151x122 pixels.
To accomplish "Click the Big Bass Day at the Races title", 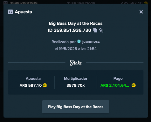I will pos(75,23).
